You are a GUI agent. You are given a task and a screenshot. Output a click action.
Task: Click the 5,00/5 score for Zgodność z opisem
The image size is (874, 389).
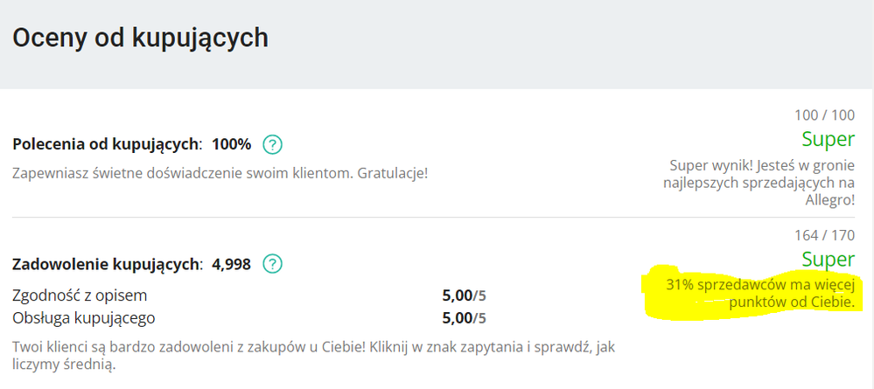pyautogui.click(x=465, y=295)
